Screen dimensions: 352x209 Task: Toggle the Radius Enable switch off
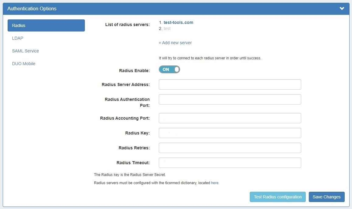169,69
